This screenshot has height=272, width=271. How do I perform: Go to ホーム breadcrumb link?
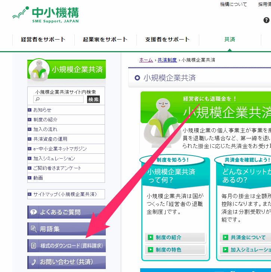coord(146,60)
